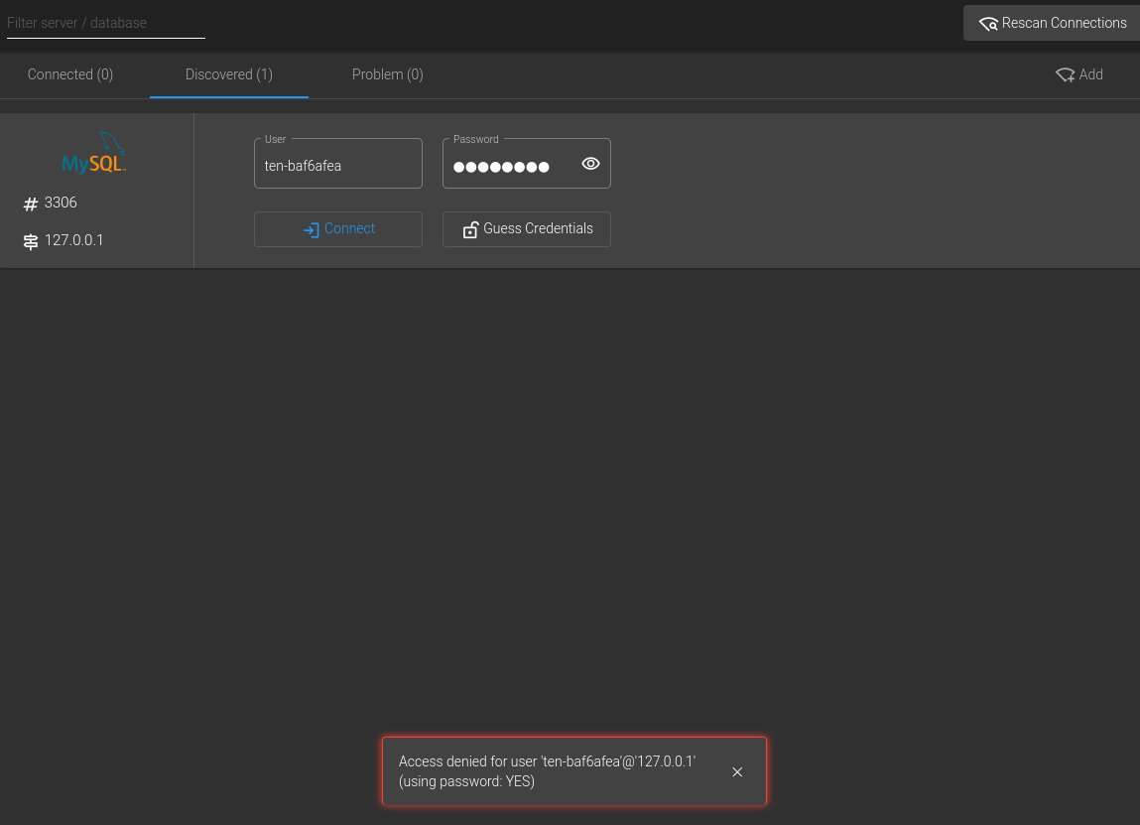Screen dimensions: 1140x825
Task: Click the Rescan Connections button
Action: [x=1052, y=23]
